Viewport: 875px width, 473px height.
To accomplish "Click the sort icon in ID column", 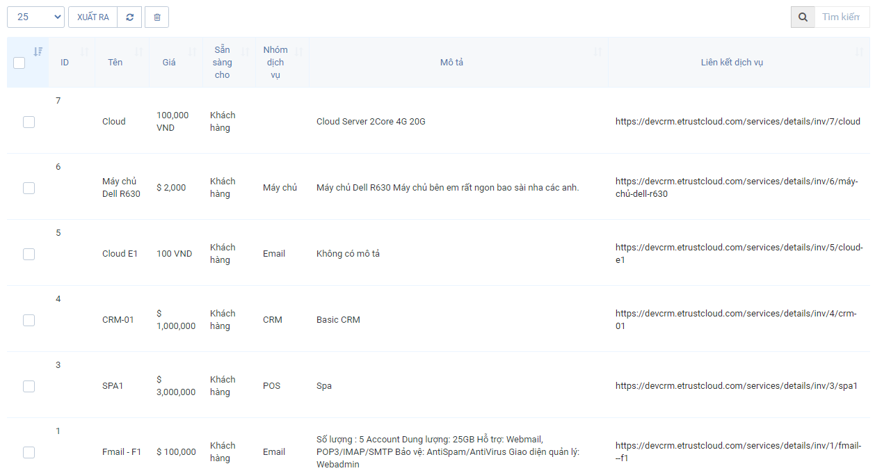I will point(85,51).
